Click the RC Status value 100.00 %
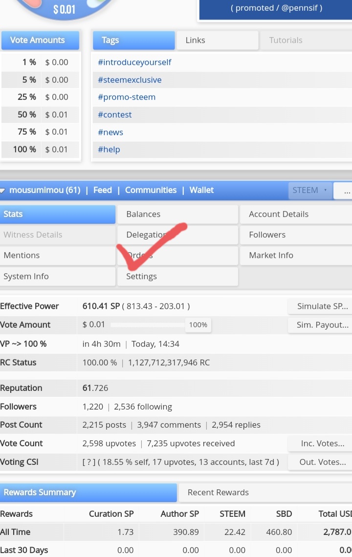Screen dimensions: 352x557 pos(100,363)
